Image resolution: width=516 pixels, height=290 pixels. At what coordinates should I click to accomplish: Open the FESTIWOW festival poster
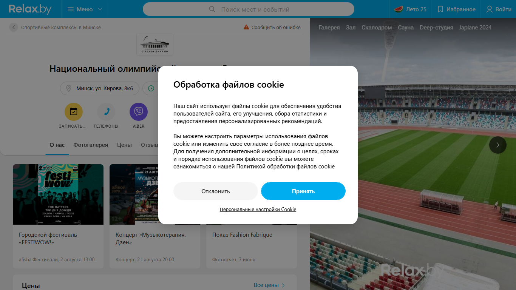tap(58, 194)
